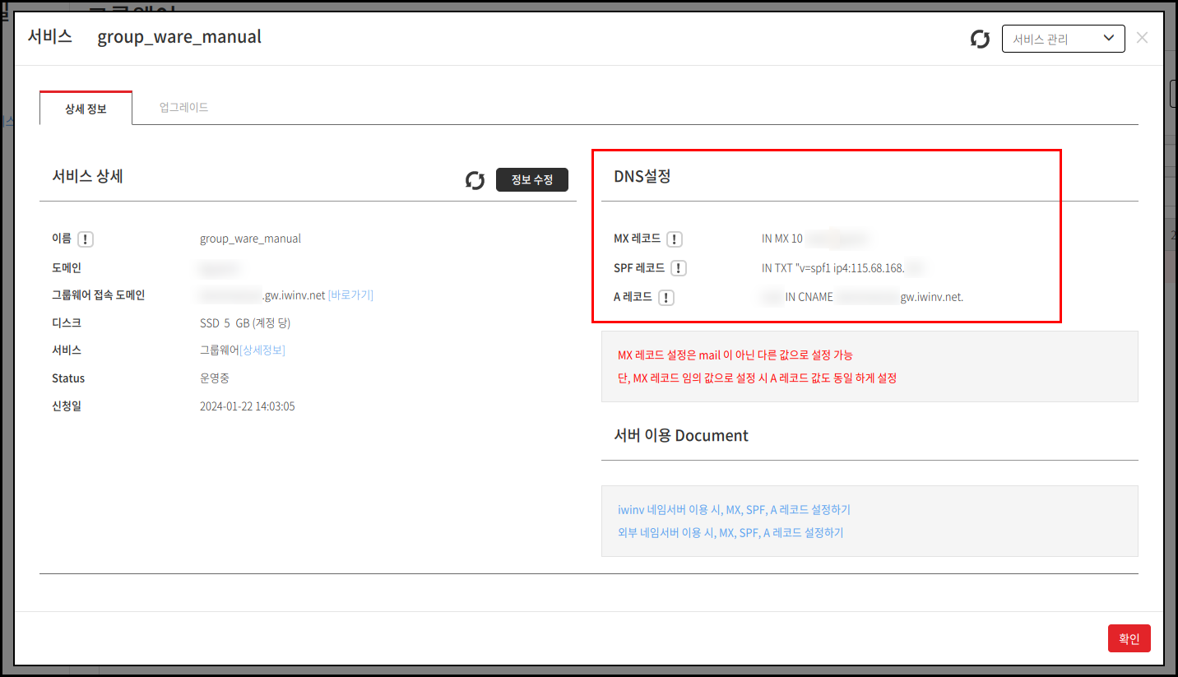Open iwinv 네임서버 record setup guide link
The image size is (1178, 677).
[734, 510]
